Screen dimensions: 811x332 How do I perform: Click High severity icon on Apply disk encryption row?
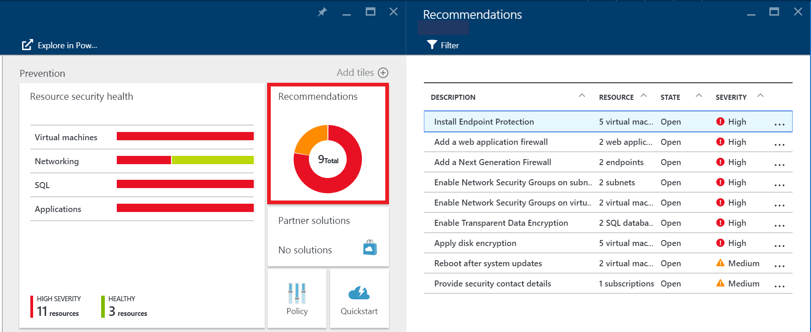coord(720,243)
